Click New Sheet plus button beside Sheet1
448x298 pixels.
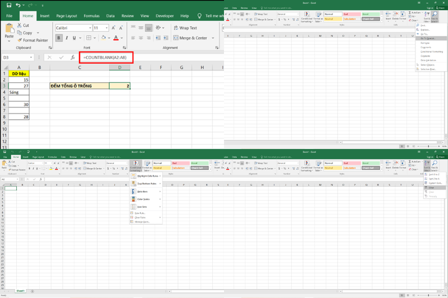[x=32, y=291]
